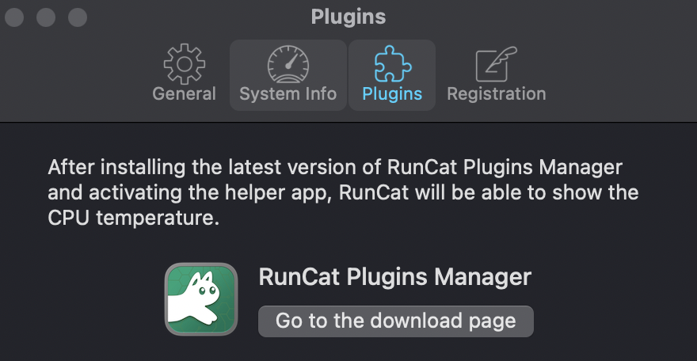Go to the download page button

tap(395, 321)
